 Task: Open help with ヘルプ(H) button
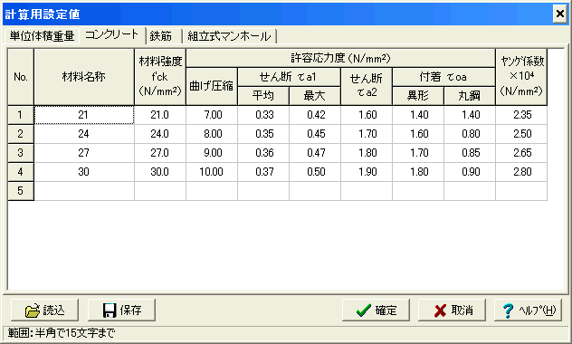click(528, 311)
